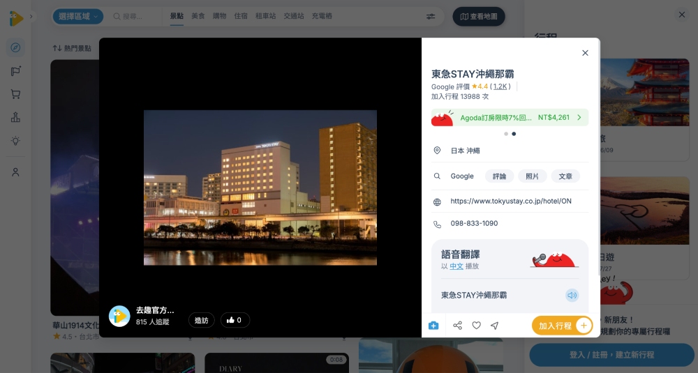Screen dimensions: 698x373
Task: Open the 熱門景點 sort option
Action: 72,48
